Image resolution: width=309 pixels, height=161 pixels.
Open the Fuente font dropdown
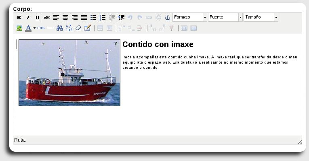[225, 17]
